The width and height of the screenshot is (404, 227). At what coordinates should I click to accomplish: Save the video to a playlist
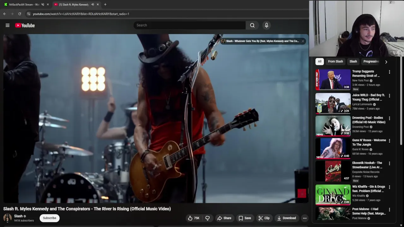(245, 218)
